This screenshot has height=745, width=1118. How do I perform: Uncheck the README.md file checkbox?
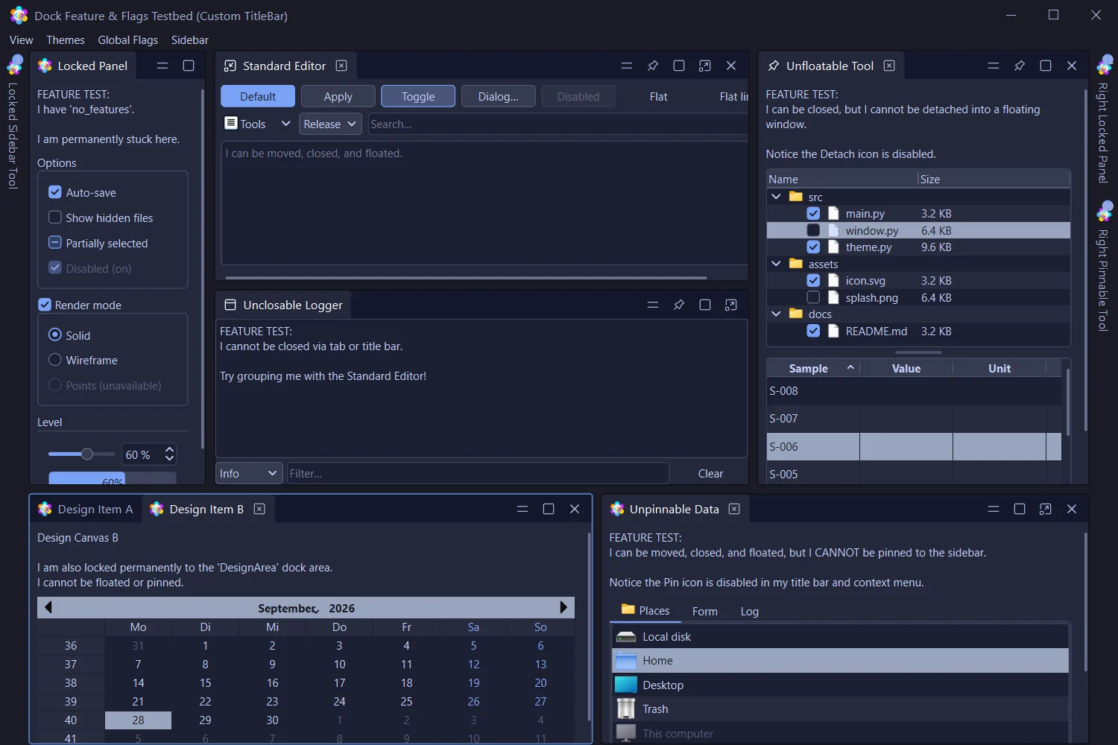813,331
